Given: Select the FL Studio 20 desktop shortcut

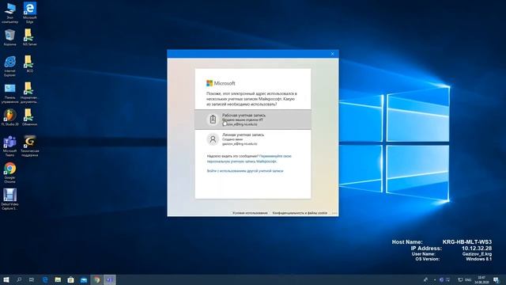Looking at the screenshot, I should click(9, 118).
